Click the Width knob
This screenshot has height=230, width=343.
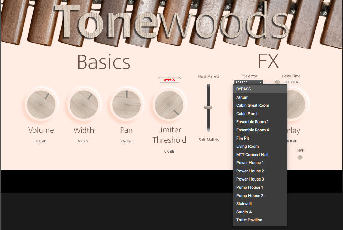[84, 104]
